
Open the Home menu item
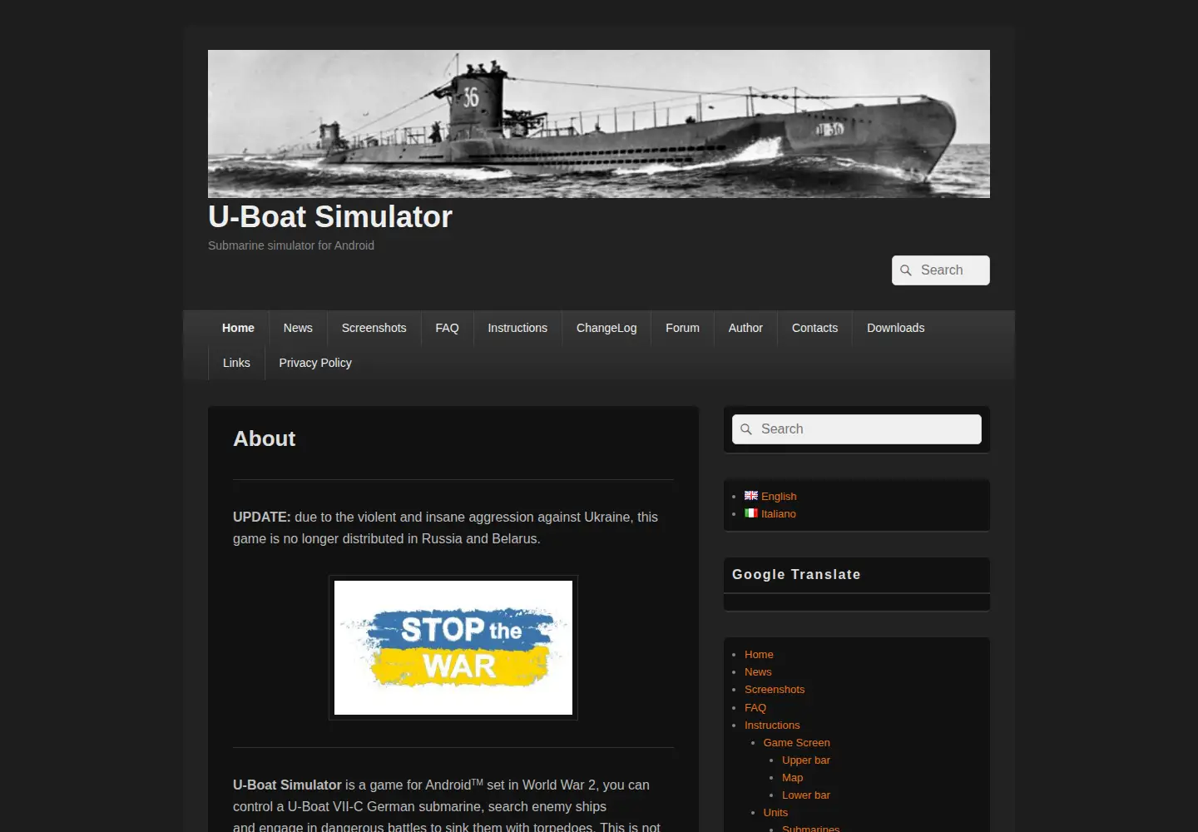tap(238, 328)
